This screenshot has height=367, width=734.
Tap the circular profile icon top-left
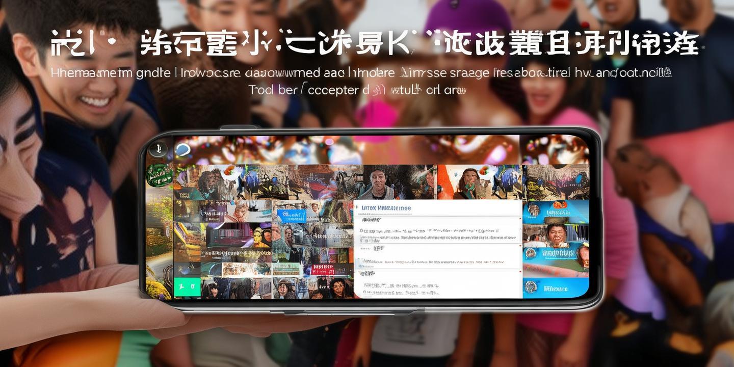click(x=158, y=148)
